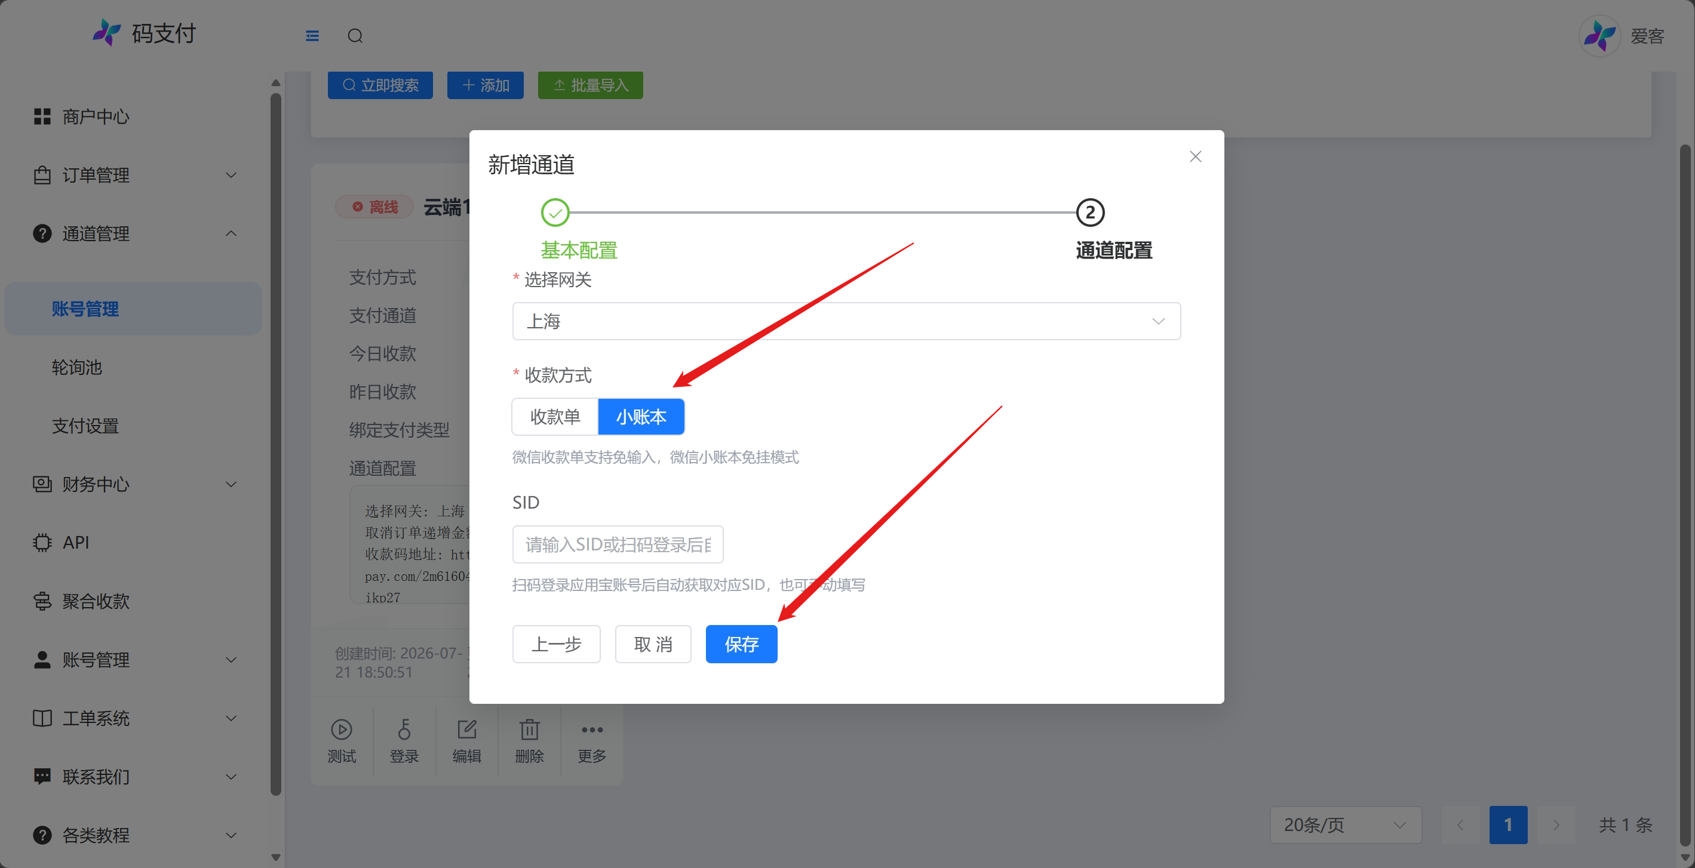Viewport: 1695px width, 868px height.
Task: Click the blue 保存 button
Action: (741, 644)
